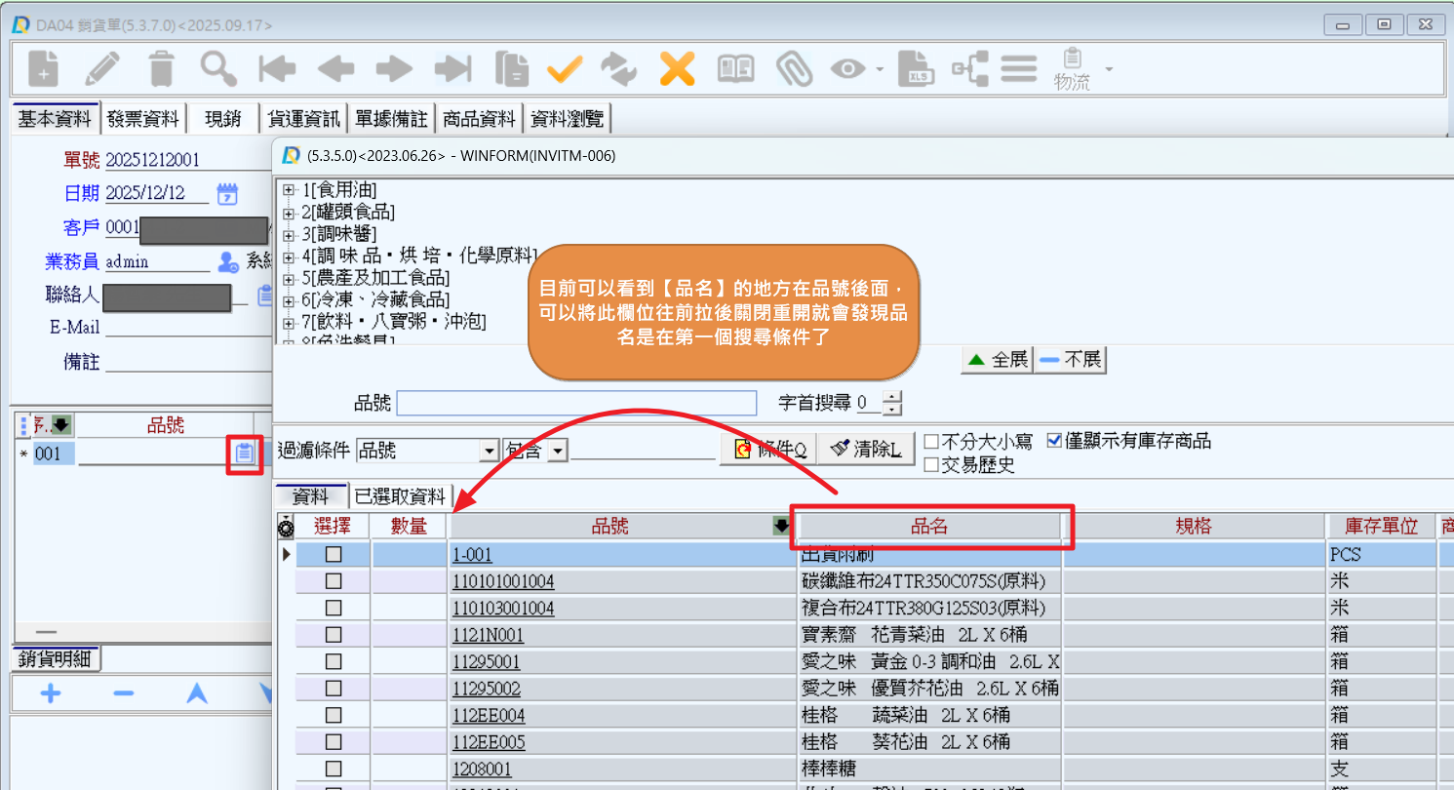This screenshot has height=790, width=1454.
Task: Click the orange X cancel icon
Action: [x=677, y=69]
